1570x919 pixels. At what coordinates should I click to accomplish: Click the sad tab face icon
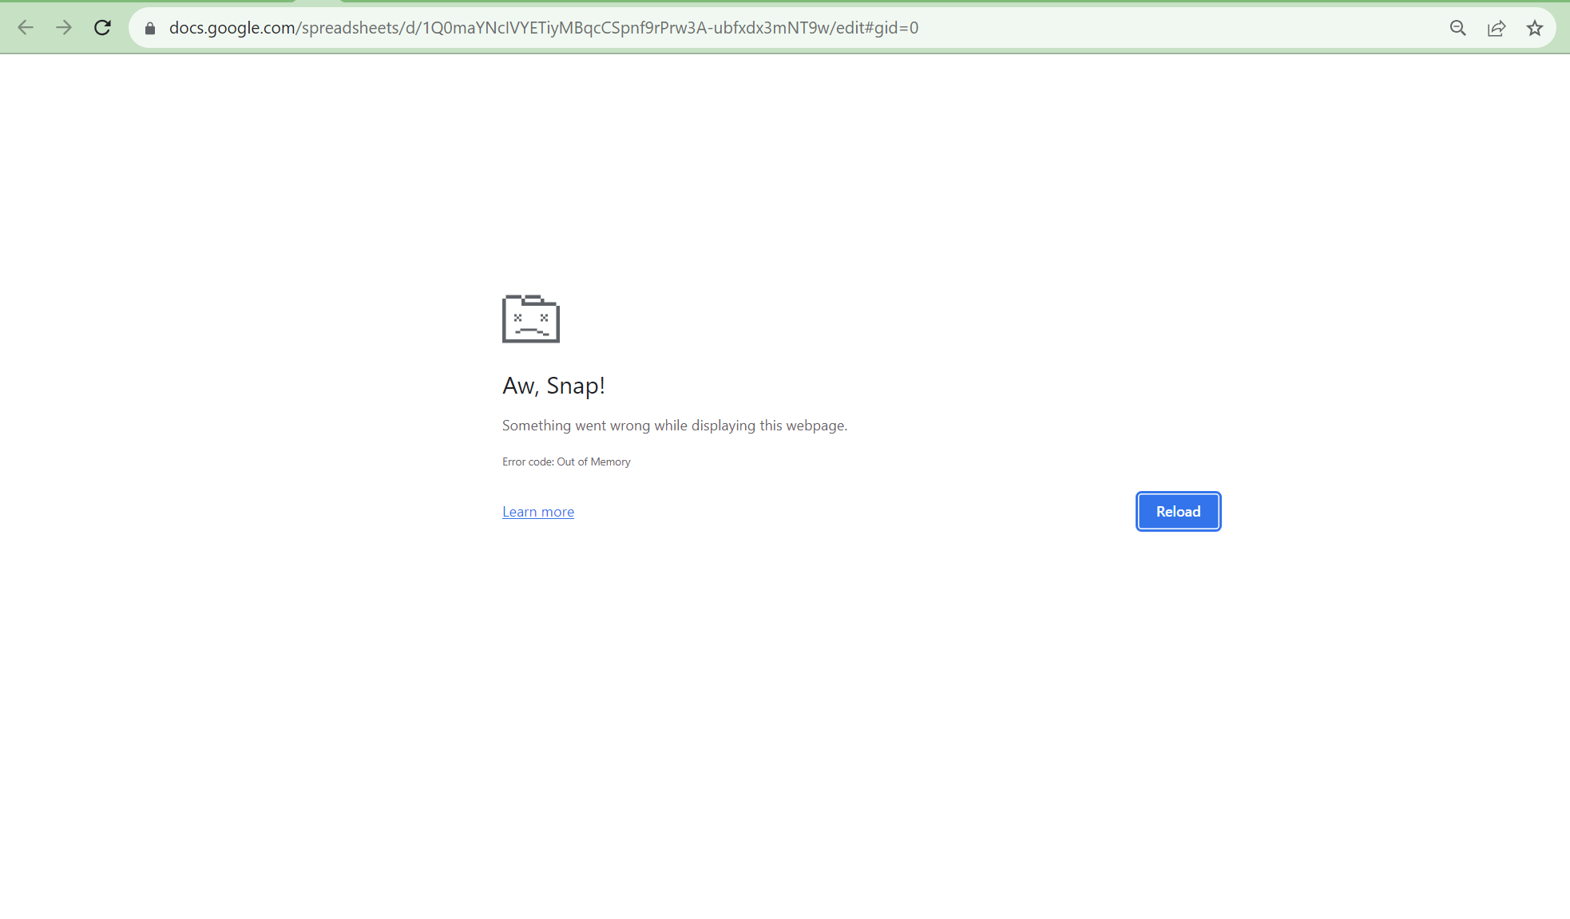pos(531,319)
